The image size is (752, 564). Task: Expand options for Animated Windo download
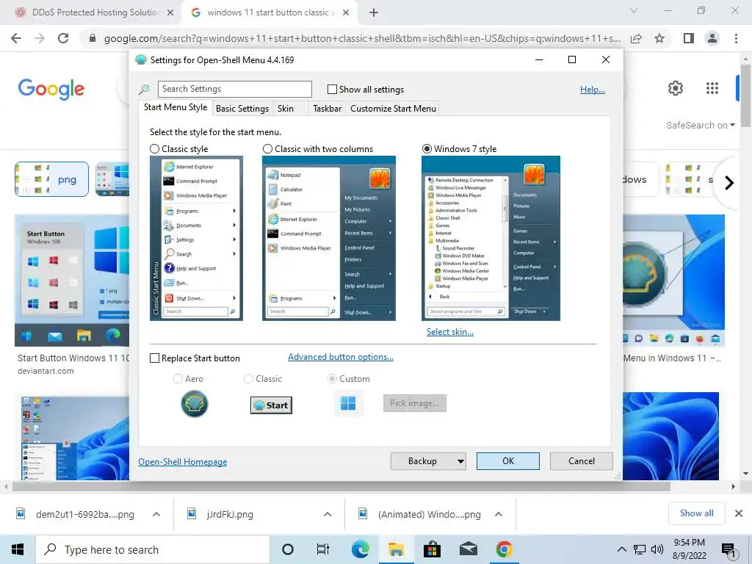click(499, 514)
